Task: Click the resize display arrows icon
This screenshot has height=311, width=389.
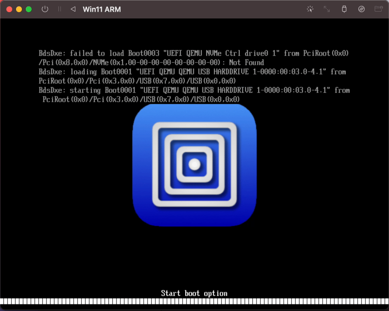Action: pos(327,9)
